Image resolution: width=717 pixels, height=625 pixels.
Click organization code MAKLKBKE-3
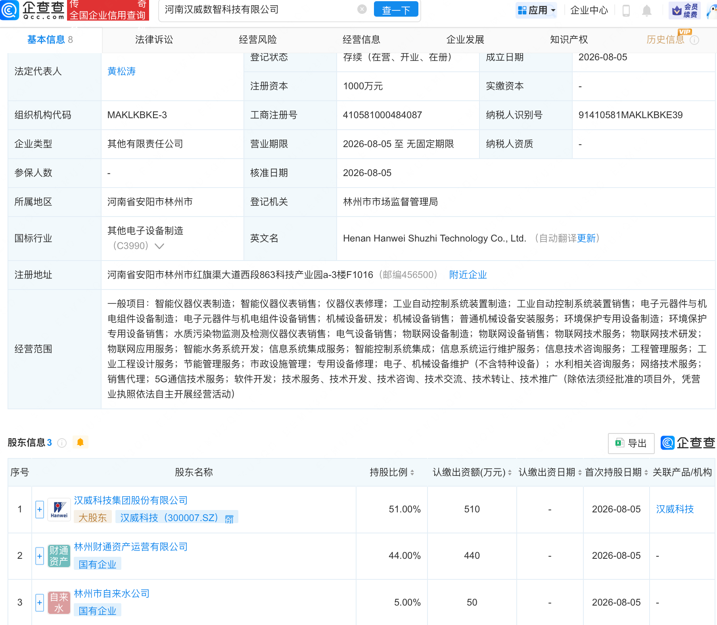137,115
